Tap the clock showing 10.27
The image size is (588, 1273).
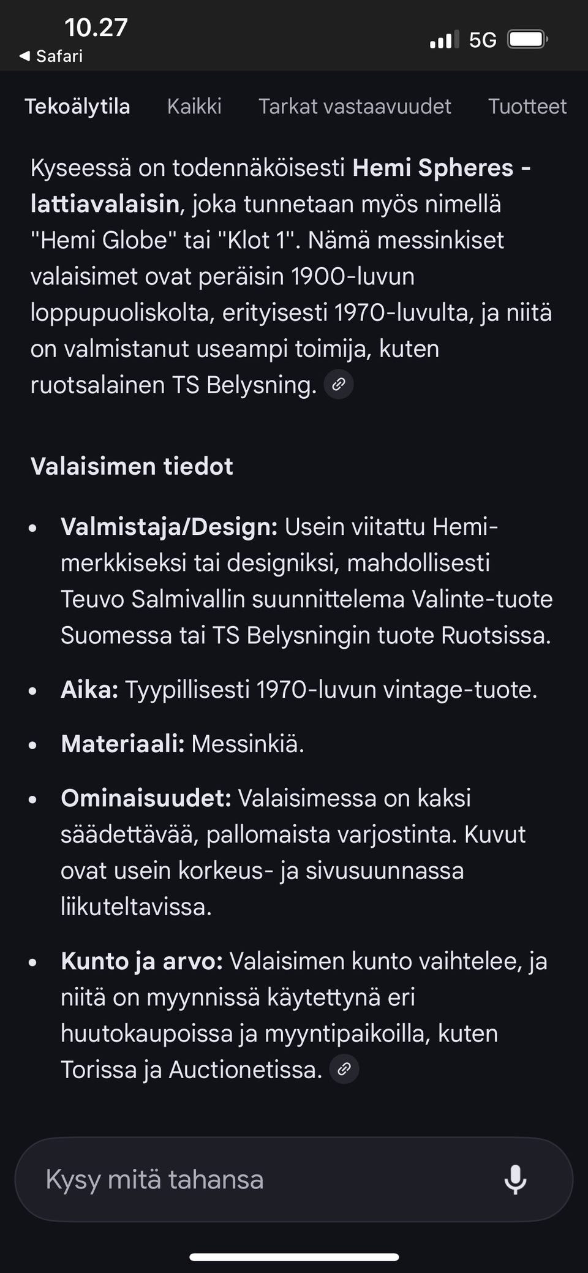click(95, 27)
